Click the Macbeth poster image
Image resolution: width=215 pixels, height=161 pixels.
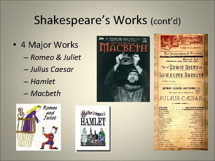click(123, 69)
